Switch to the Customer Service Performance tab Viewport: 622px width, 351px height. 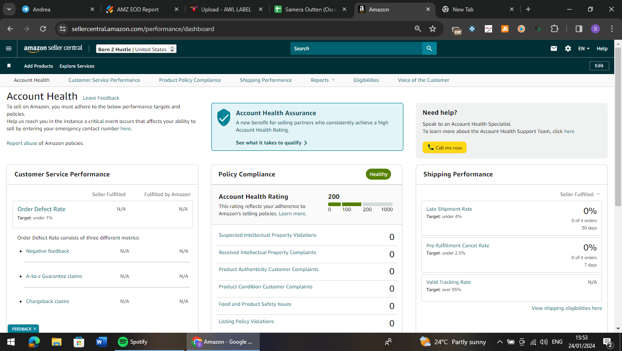click(104, 80)
